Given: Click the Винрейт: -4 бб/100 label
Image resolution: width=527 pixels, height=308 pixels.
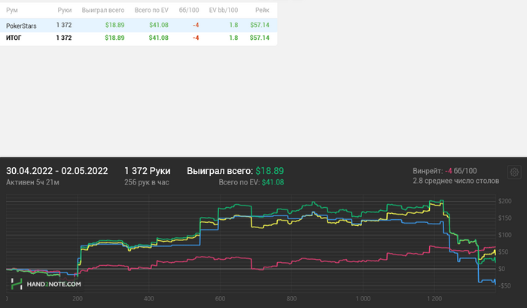Looking at the screenshot, I should pos(445,171).
